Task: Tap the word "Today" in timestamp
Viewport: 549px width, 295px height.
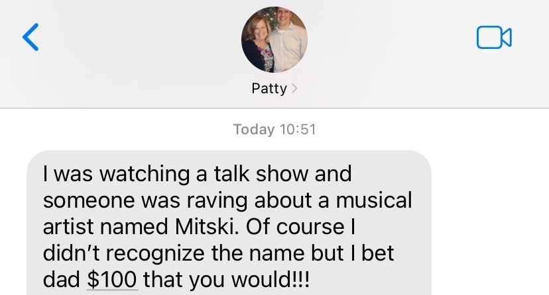Action: pyautogui.click(x=254, y=130)
